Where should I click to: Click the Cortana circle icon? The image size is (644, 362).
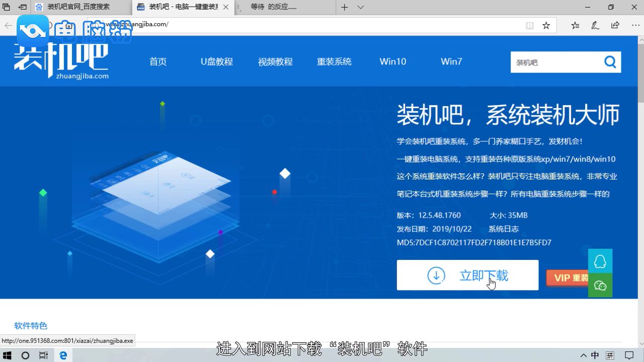click(25, 355)
